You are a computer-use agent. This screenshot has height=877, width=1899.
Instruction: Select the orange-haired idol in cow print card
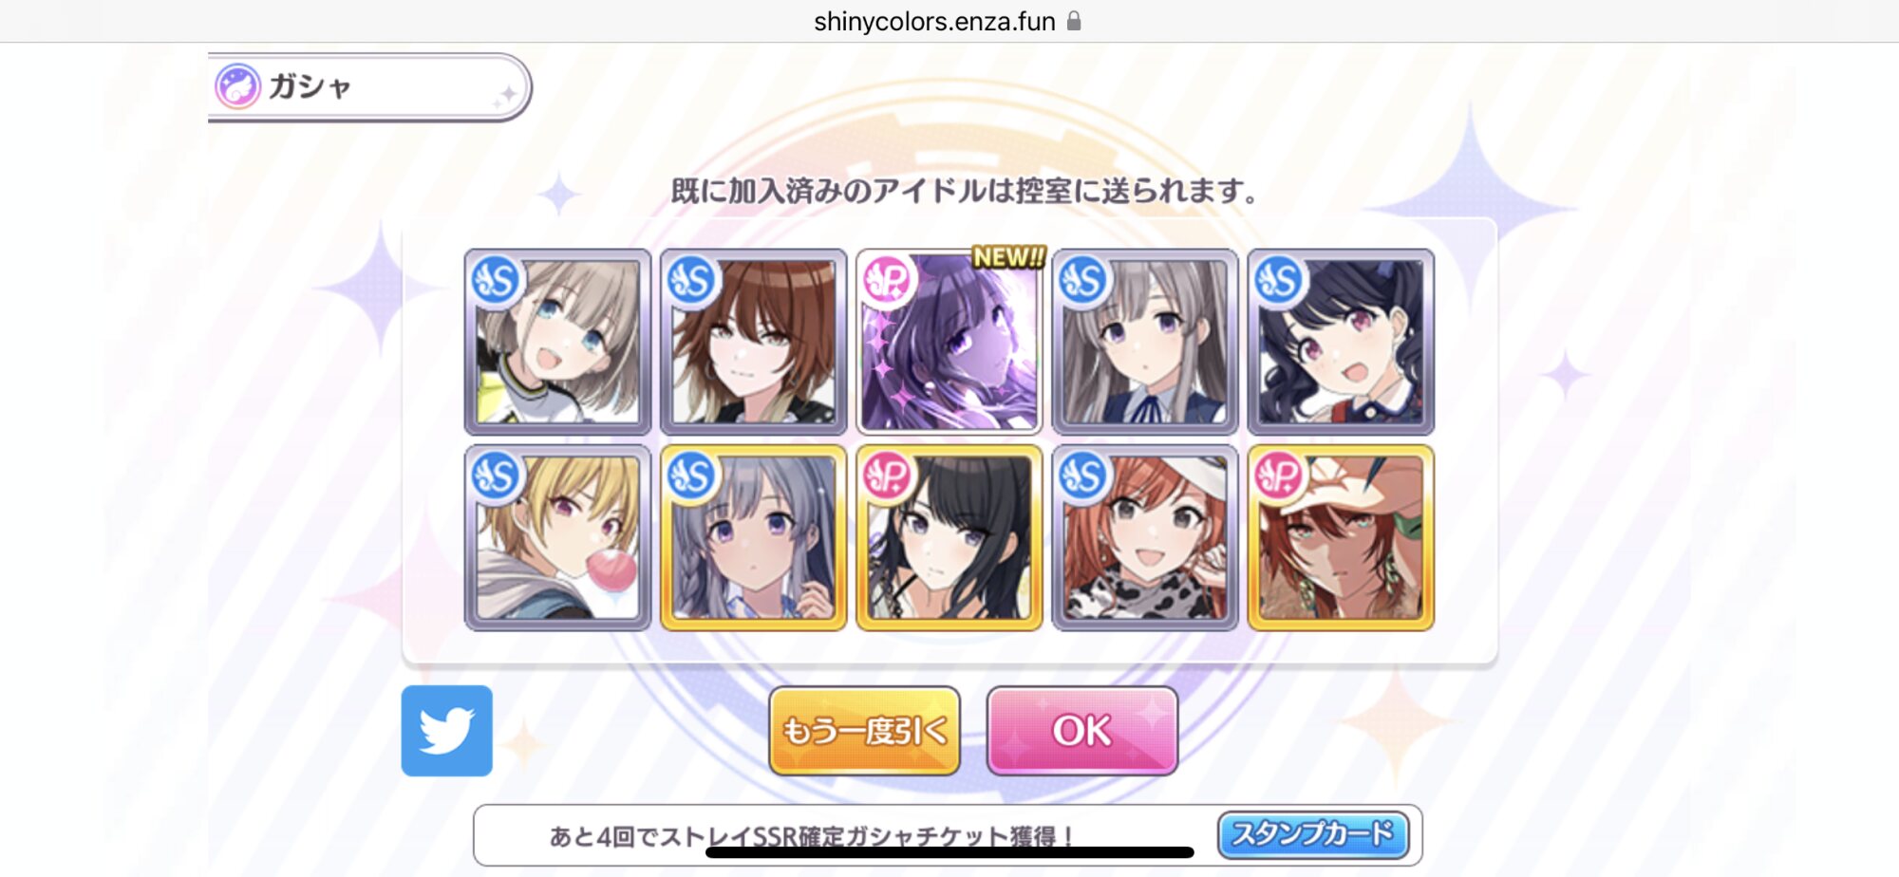coord(1145,537)
